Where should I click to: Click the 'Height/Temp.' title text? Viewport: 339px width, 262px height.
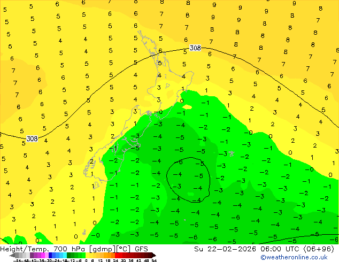point(24,249)
